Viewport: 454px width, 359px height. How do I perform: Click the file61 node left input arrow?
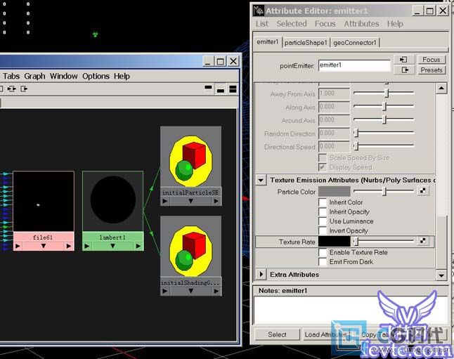[18, 246]
